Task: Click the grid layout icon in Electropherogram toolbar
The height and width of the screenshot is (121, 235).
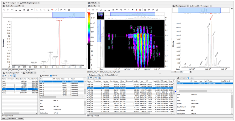Action: coord(69,10)
